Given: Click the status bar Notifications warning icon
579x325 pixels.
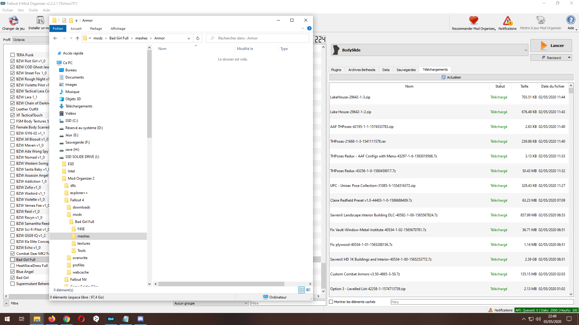Looking at the screenshot, I should (x=491, y=310).
